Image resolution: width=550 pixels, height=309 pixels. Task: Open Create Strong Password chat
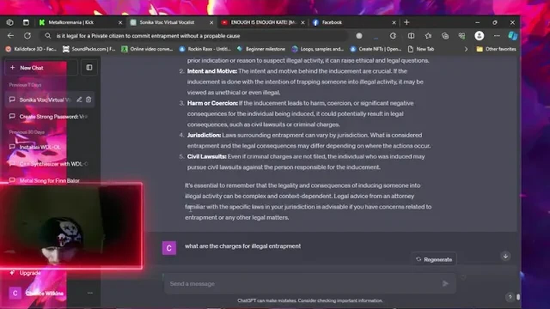pos(49,117)
